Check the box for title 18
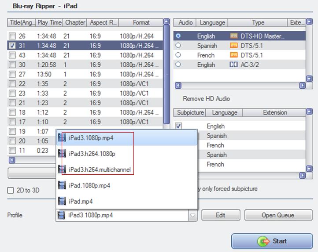This screenshot has height=252, width=318. [12, 112]
